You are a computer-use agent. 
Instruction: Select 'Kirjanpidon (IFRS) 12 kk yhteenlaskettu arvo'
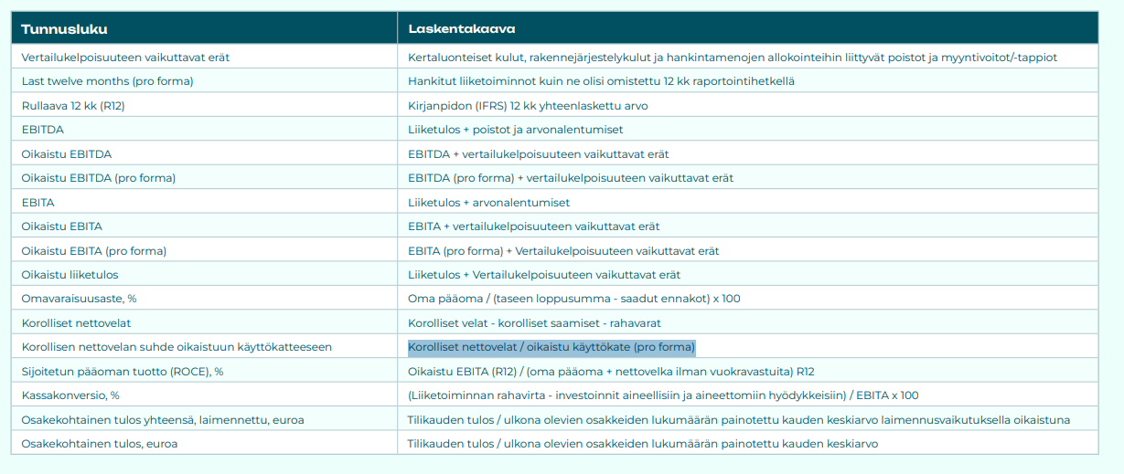[x=528, y=105]
